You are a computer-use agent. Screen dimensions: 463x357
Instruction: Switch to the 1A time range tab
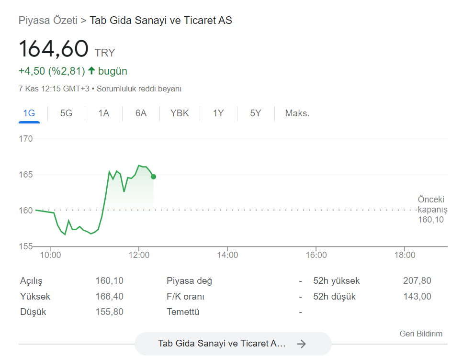pos(103,113)
